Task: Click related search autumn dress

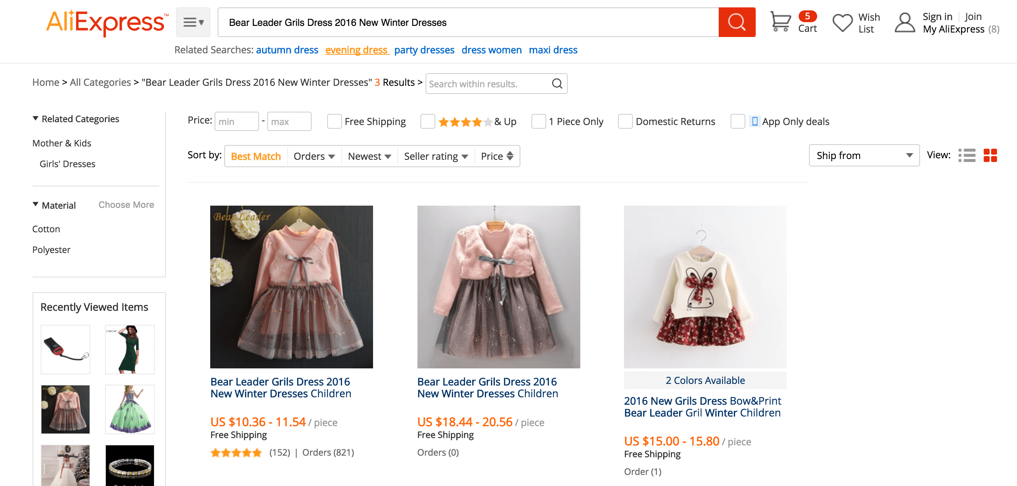Action: 287,50
